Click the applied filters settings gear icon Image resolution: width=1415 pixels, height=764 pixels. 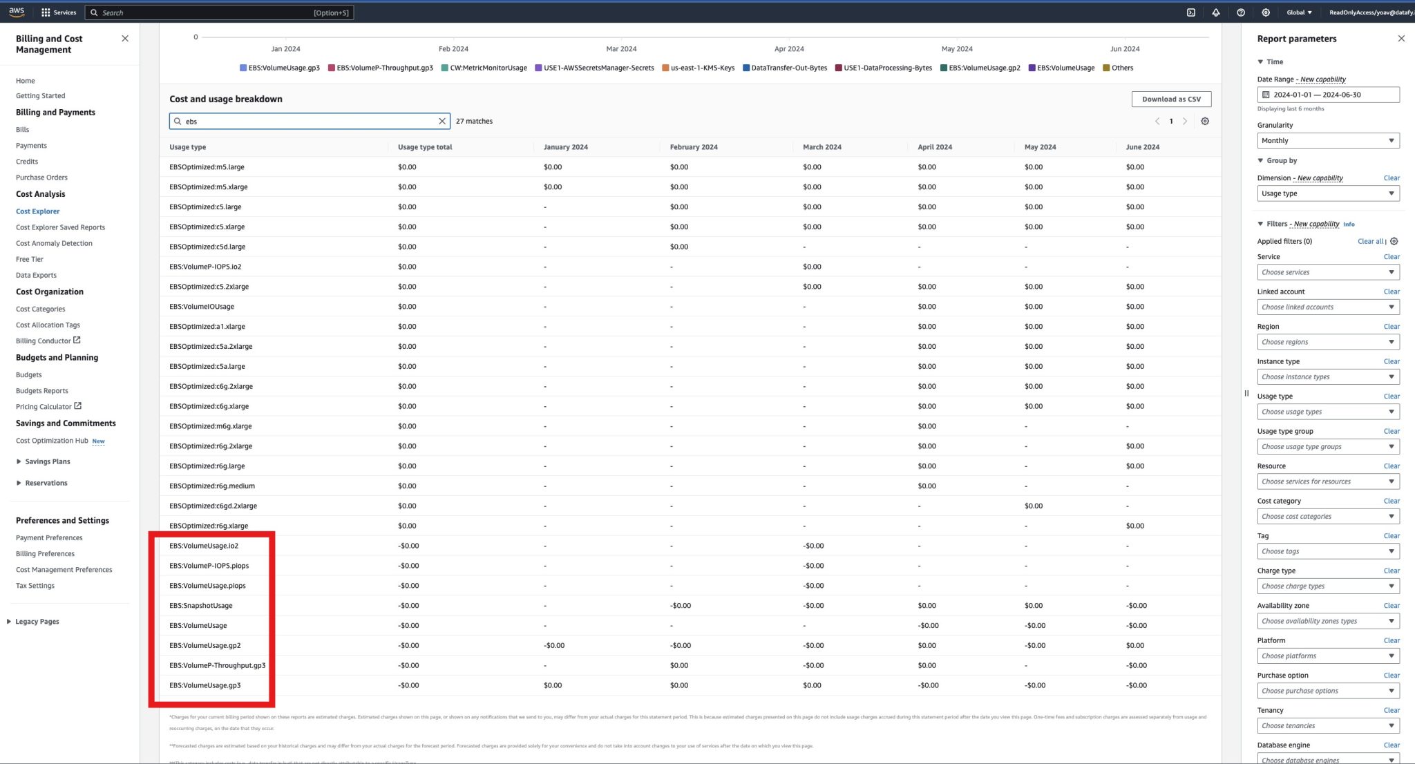(x=1394, y=241)
